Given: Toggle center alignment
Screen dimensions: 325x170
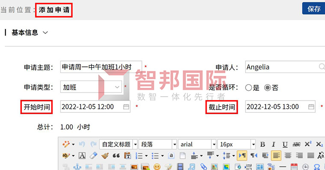Looking at the screenshot, I should tap(288, 156).
